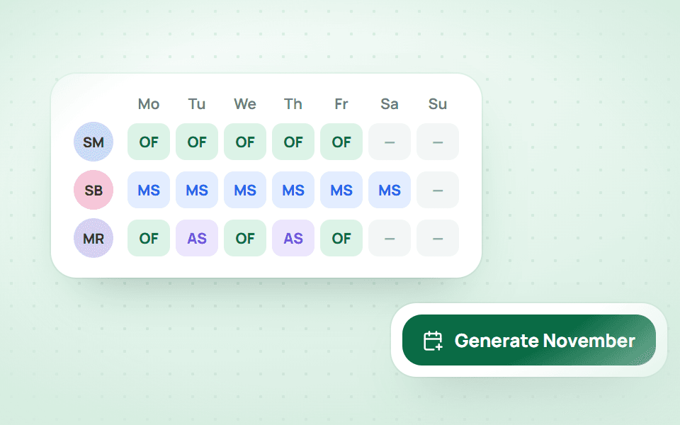Screen dimensions: 680x425
Task: Click SB's empty Sunday cell
Action: point(438,190)
